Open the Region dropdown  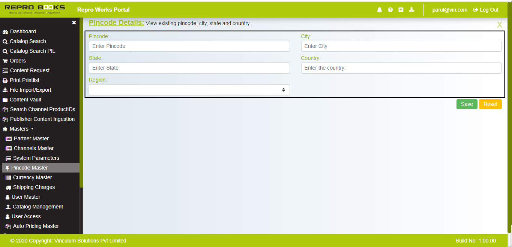(189, 90)
